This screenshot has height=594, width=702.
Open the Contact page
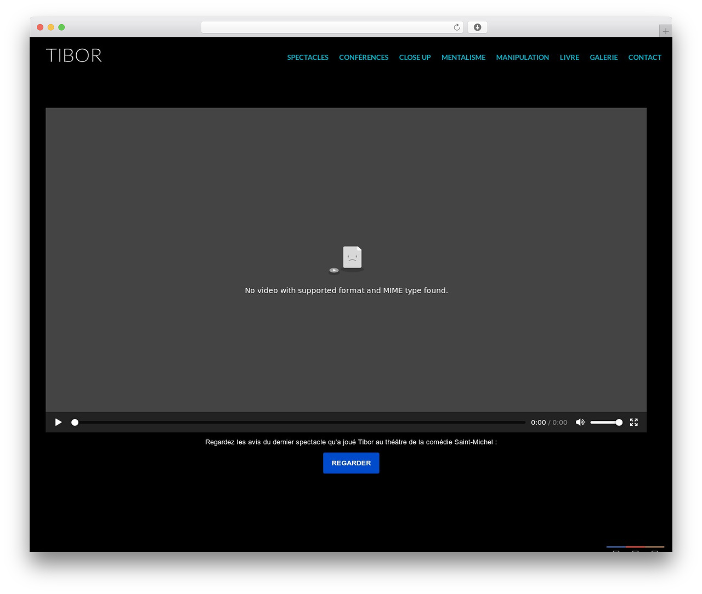[644, 57]
